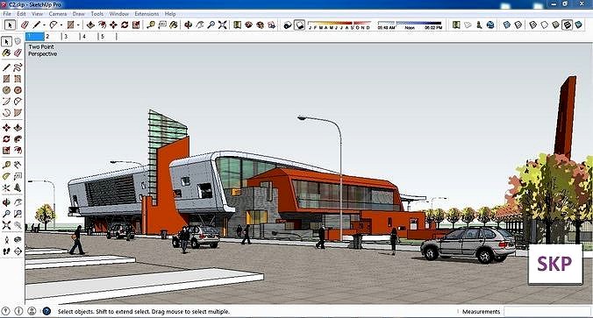Expand the Arc tool dropdown arrow

[61, 25]
